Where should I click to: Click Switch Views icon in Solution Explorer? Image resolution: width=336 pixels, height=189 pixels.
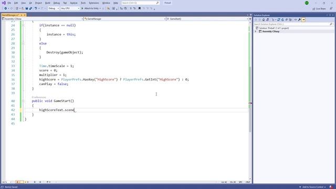267,20
